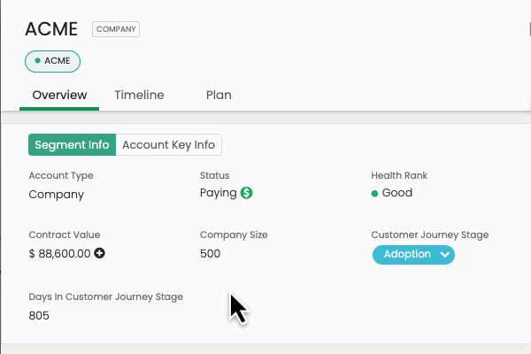The image size is (531, 354).
Task: Click the Health Rank label
Action: coord(399,175)
